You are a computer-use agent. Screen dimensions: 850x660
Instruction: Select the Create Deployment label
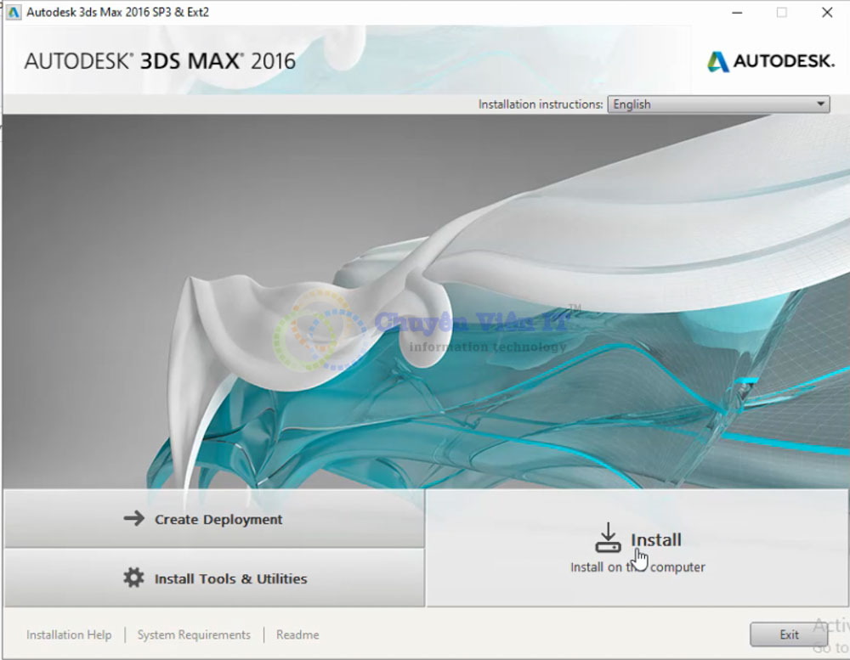pyautogui.click(x=218, y=520)
